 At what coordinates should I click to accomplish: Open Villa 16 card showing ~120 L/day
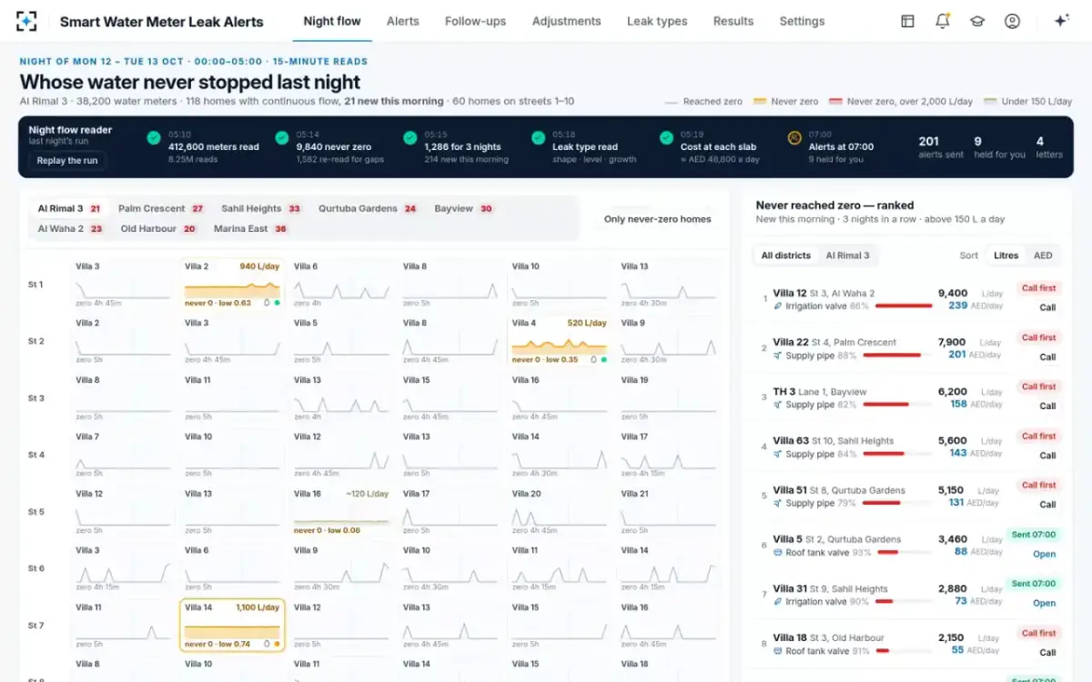(340, 511)
